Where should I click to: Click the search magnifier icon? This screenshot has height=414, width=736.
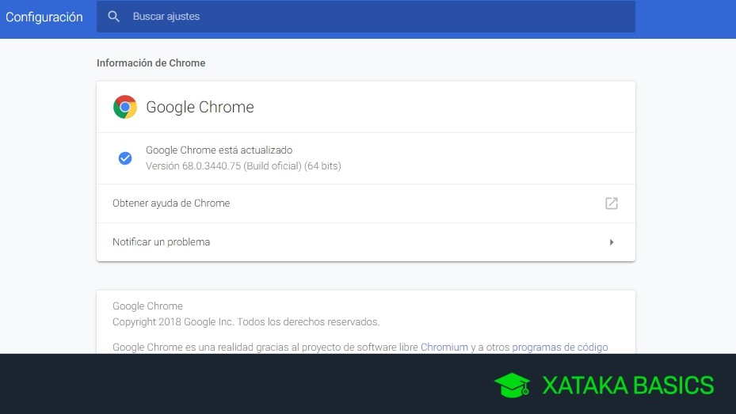[x=113, y=17]
